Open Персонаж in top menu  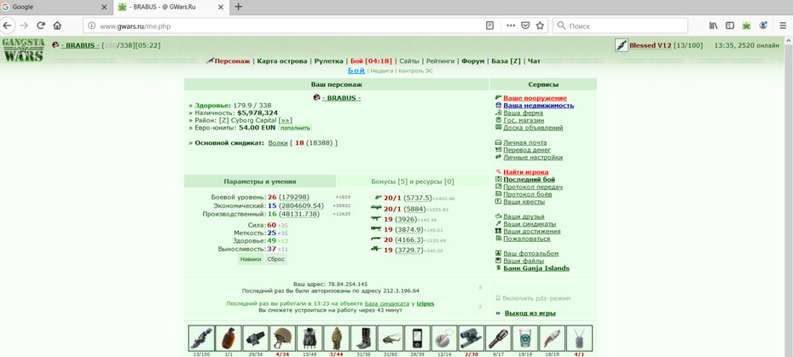pos(232,61)
